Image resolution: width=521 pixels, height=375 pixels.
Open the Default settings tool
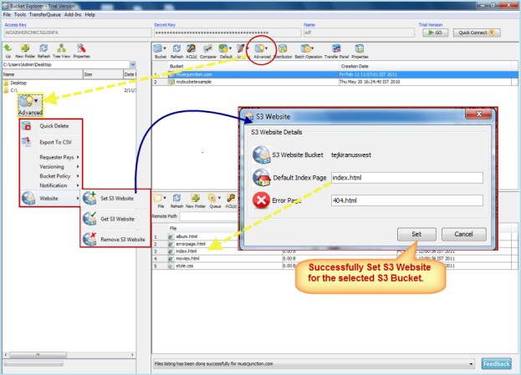tap(226, 52)
